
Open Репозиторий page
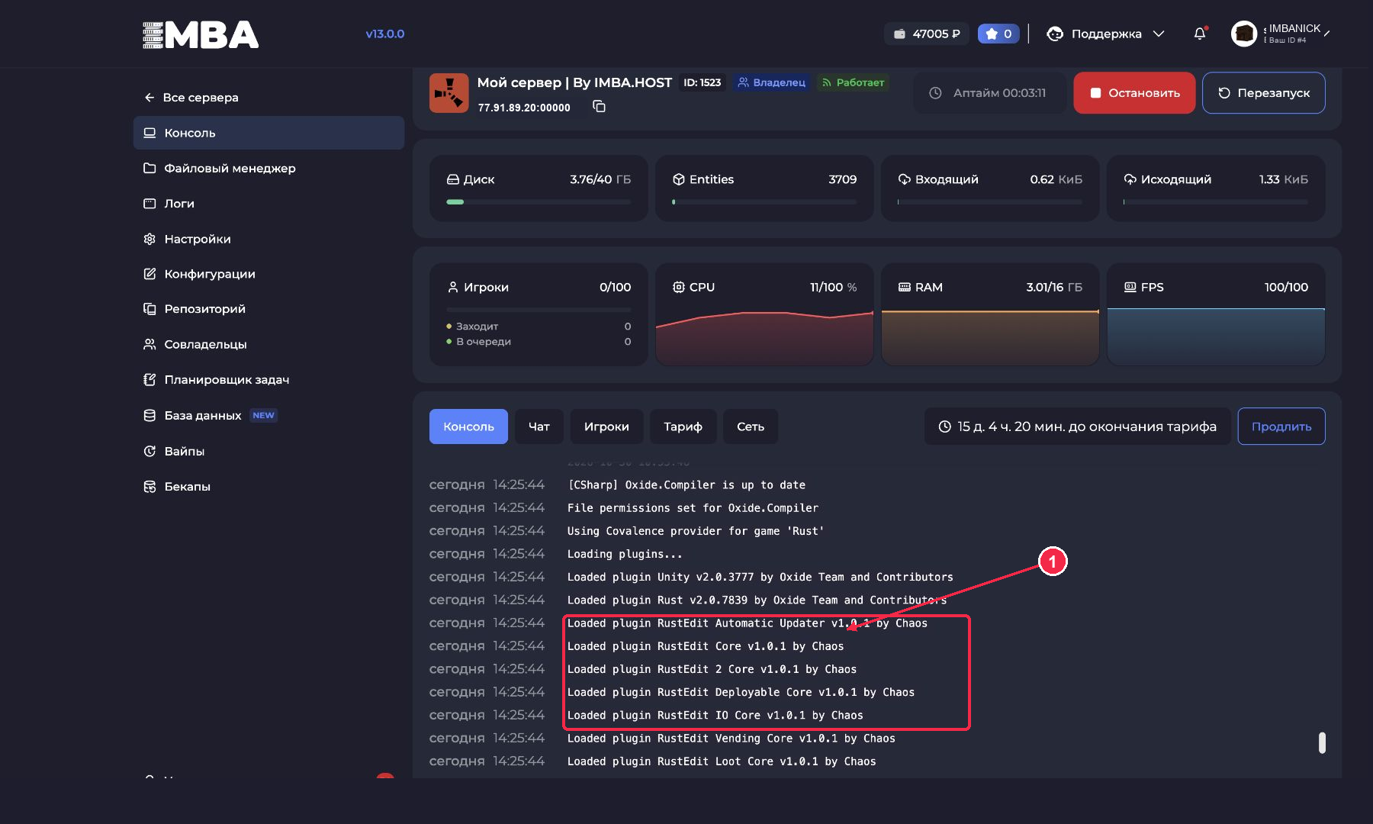pyautogui.click(x=195, y=309)
